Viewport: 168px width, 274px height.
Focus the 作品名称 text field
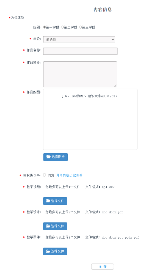coord(80,51)
